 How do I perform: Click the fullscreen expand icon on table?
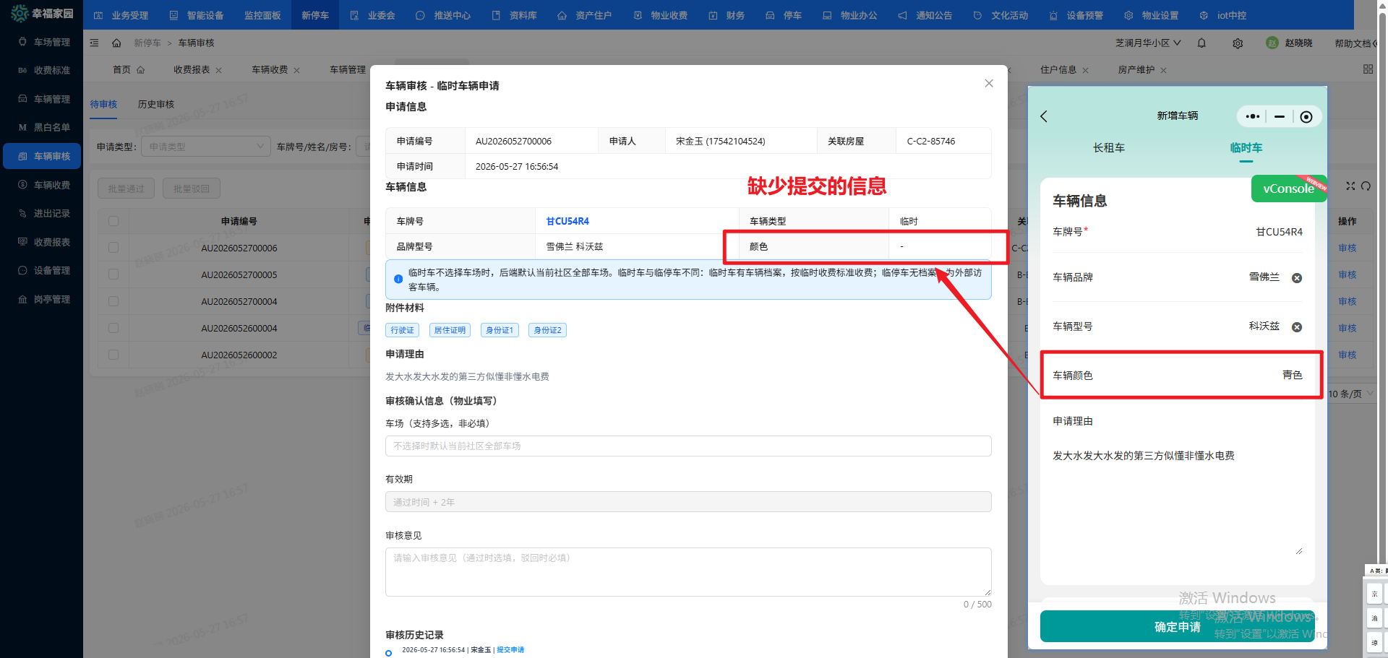(x=1350, y=186)
